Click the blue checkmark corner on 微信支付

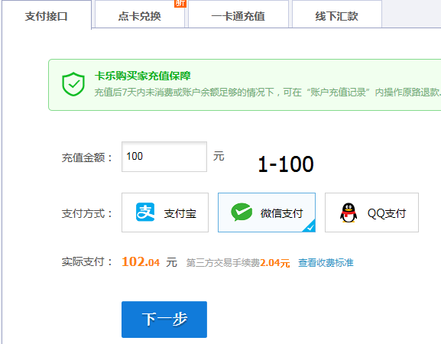point(310,226)
